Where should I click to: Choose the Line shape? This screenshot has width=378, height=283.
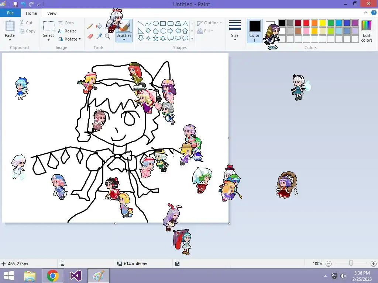point(141,23)
